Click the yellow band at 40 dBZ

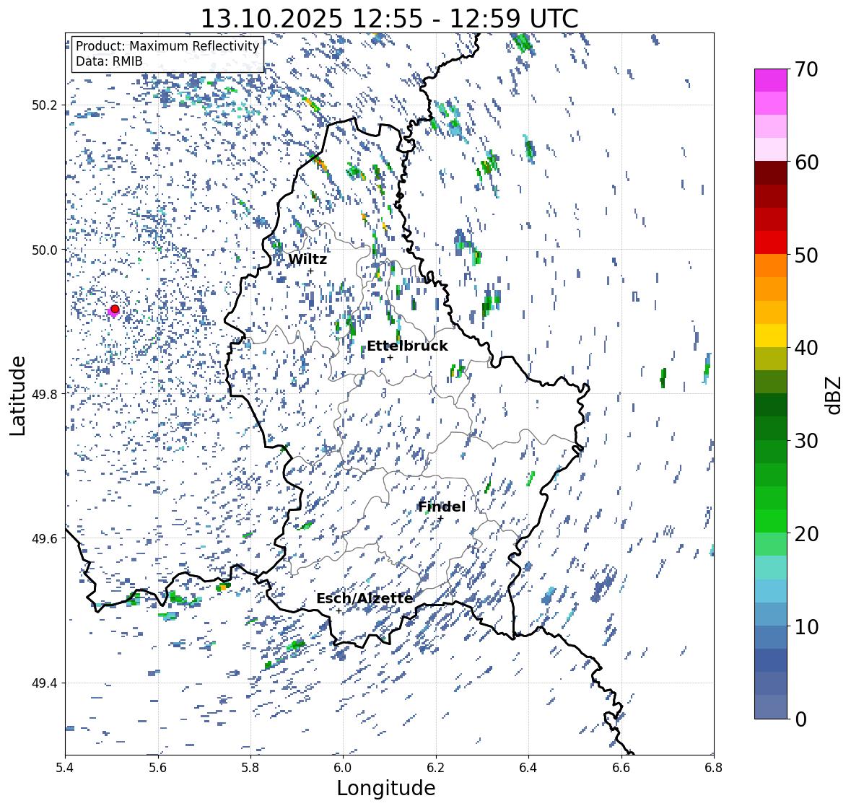pyautogui.click(x=771, y=336)
